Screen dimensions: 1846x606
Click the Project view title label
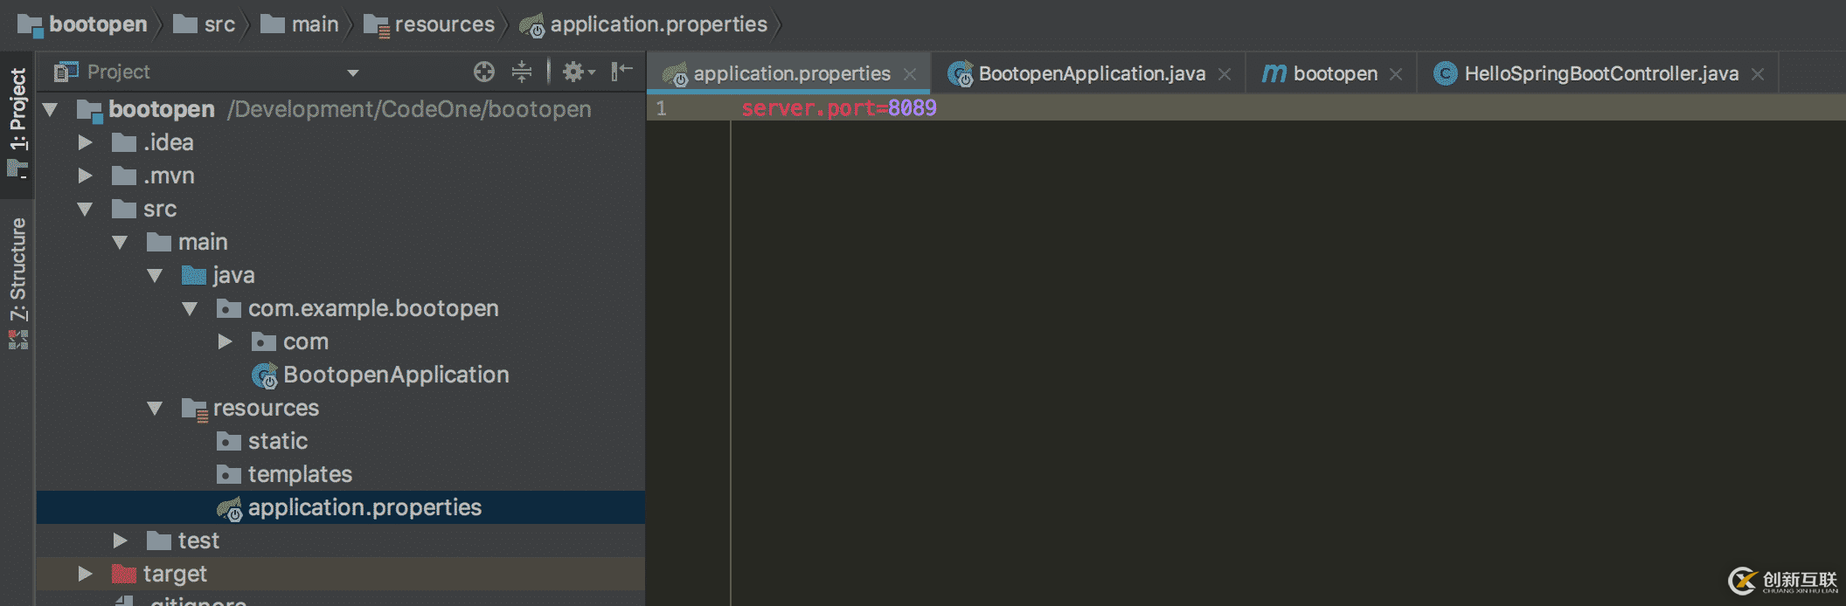click(118, 72)
